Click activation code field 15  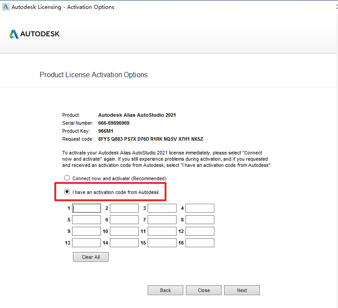point(162,243)
